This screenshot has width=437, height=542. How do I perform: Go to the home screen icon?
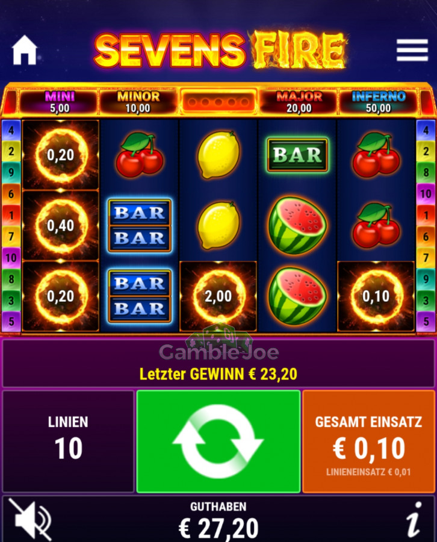pyautogui.click(x=24, y=50)
